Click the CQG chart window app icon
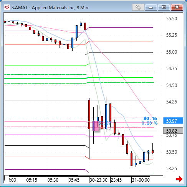The image size is (187, 187). (x=7, y=7)
